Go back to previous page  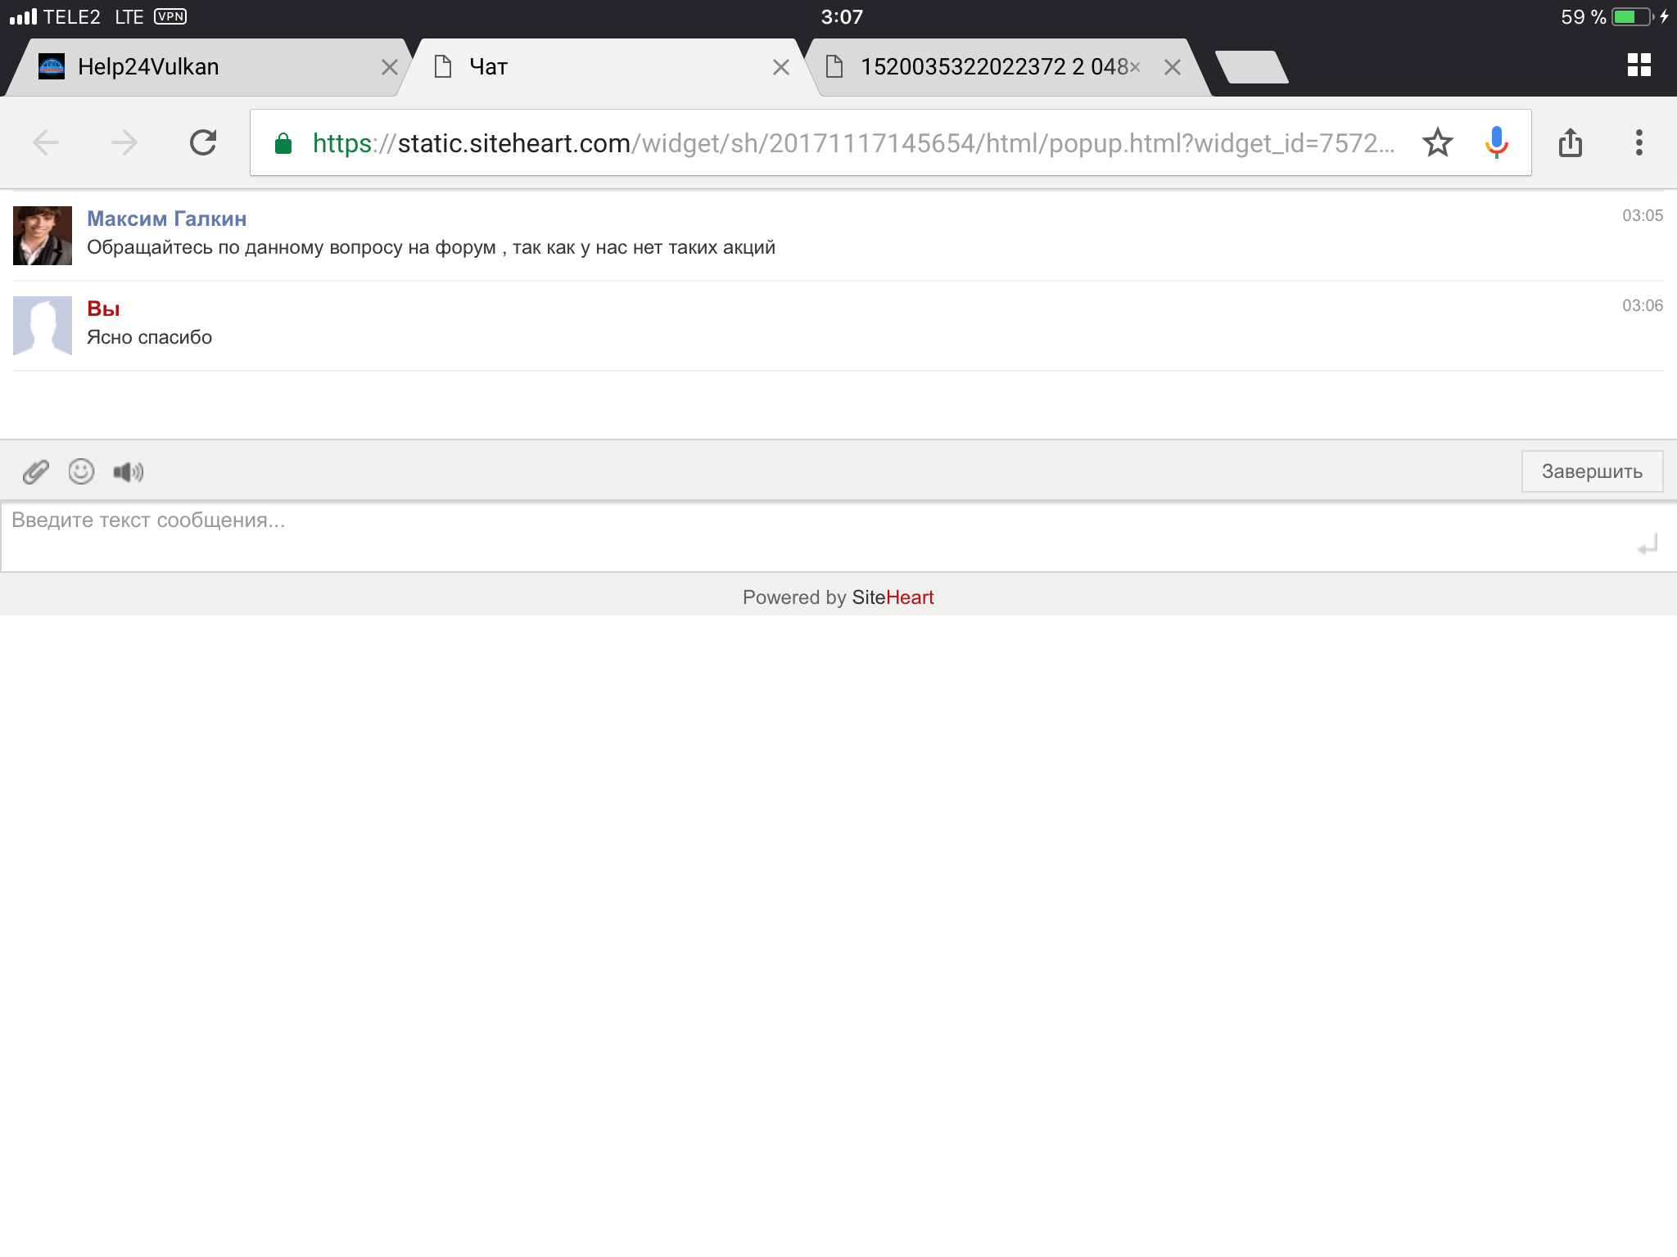click(46, 143)
